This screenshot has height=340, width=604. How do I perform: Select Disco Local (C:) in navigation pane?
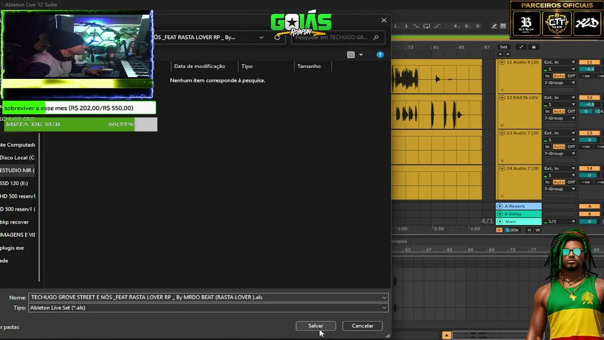pyautogui.click(x=17, y=158)
